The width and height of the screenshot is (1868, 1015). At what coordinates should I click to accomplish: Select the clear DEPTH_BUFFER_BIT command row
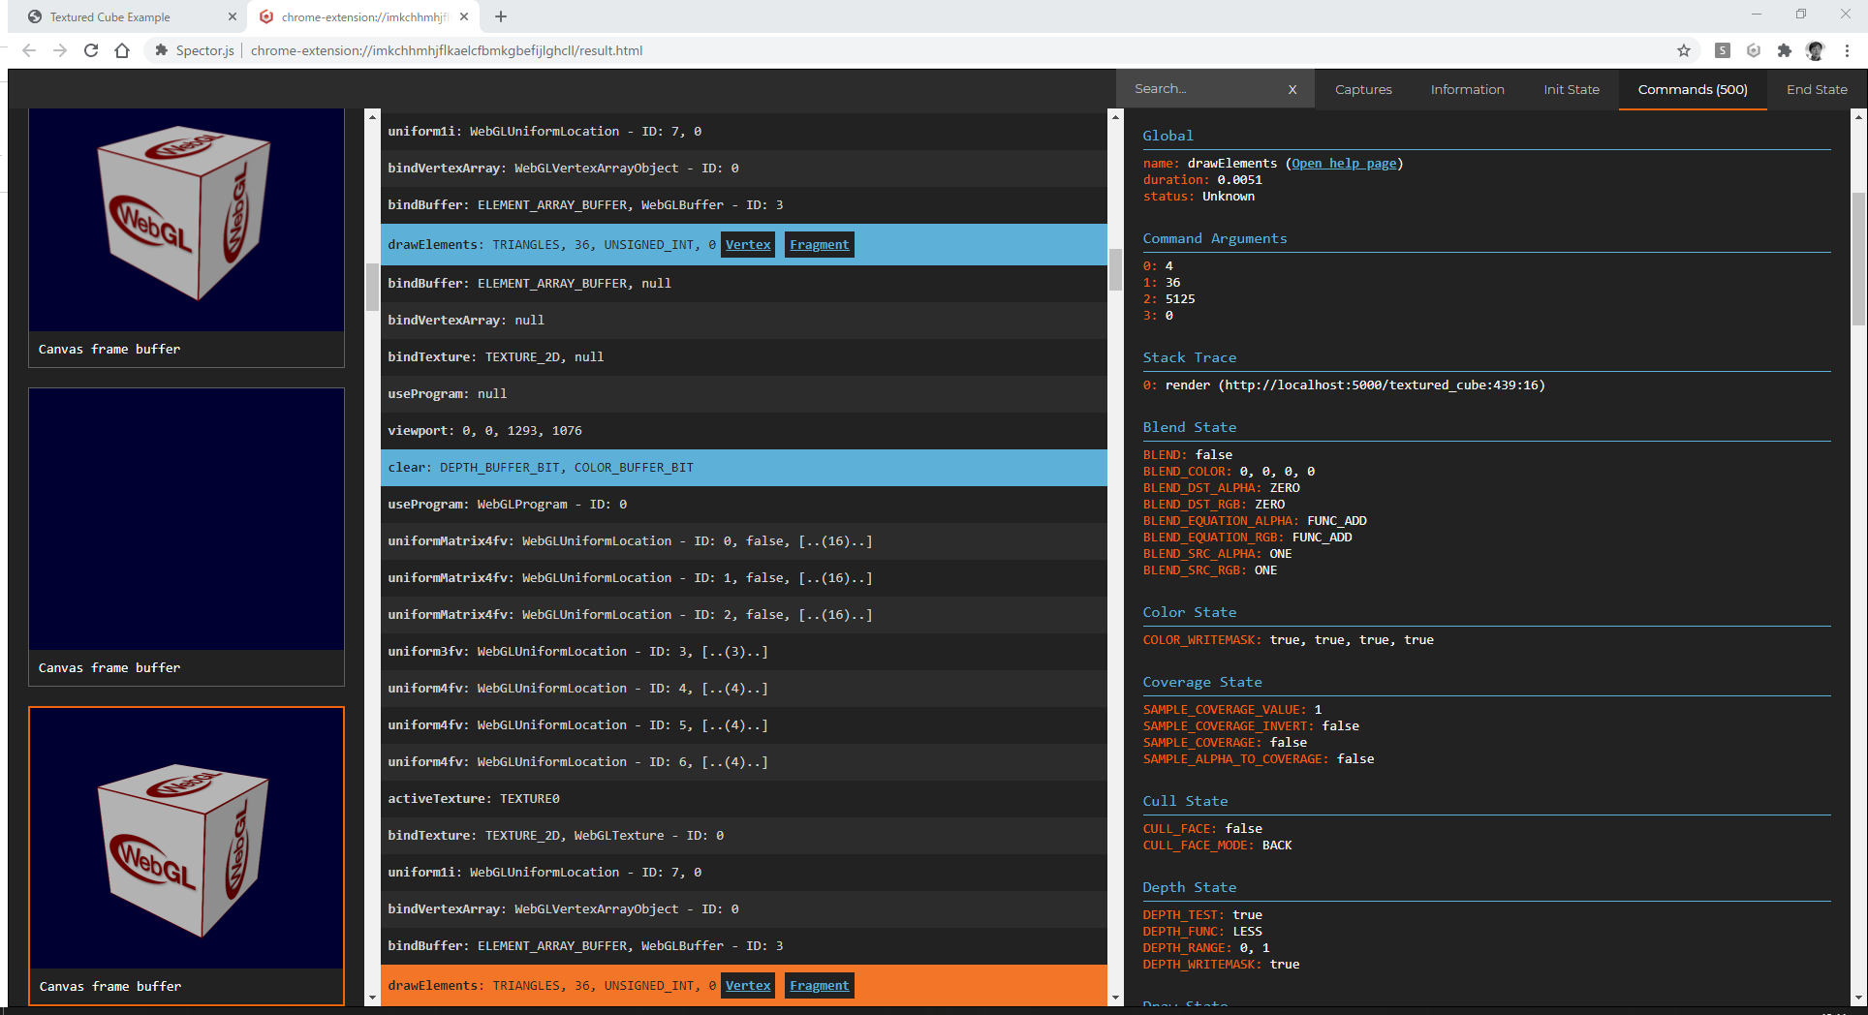tap(744, 468)
